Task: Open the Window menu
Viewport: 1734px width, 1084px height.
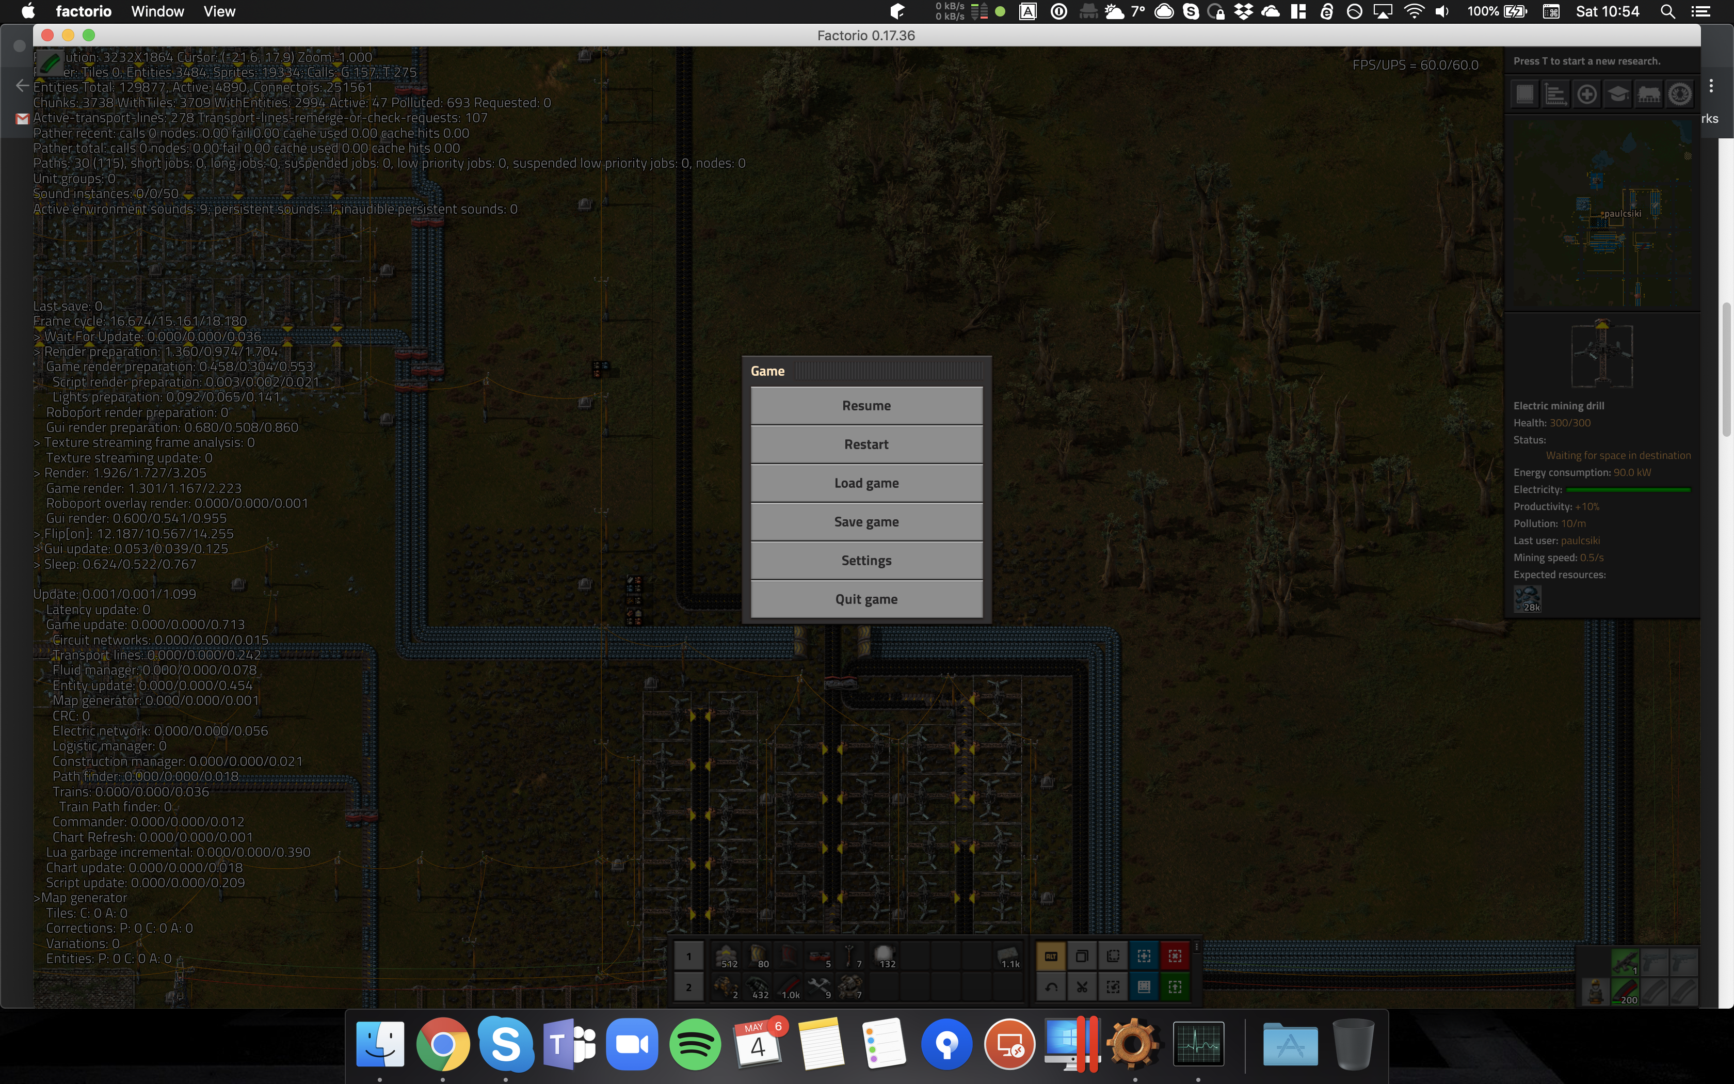Action: 157,11
